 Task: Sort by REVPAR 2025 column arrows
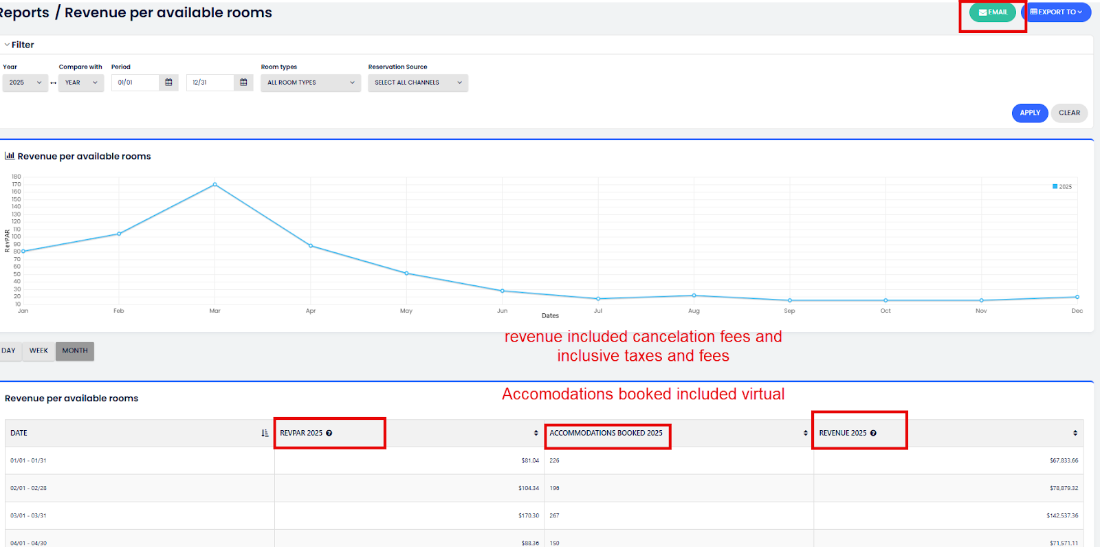pyautogui.click(x=536, y=433)
